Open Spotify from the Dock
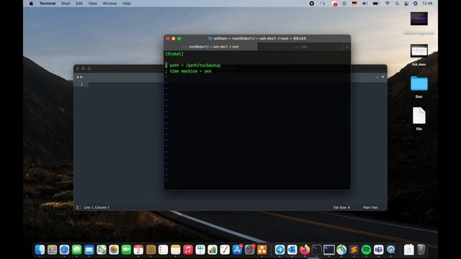Screen dimensions: 461x259 coord(366,250)
